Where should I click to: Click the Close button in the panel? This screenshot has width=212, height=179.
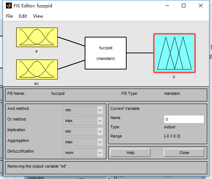tap(184, 153)
